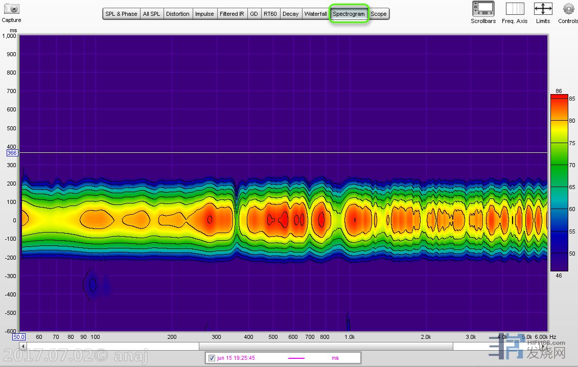This screenshot has height=367, width=578.
Task: Click the 50.0 frequency start field
Action: 19,337
